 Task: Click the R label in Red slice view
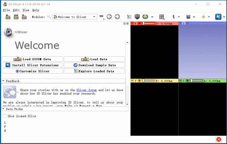pyautogui.click(x=136, y=24)
